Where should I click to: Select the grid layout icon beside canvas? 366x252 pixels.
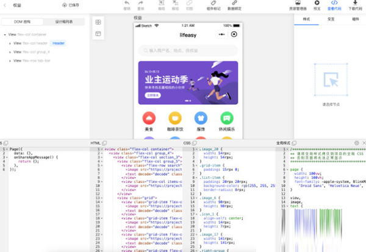98,22
